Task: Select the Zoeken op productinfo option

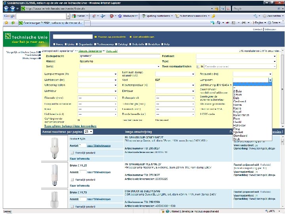Action: [x=110, y=37]
